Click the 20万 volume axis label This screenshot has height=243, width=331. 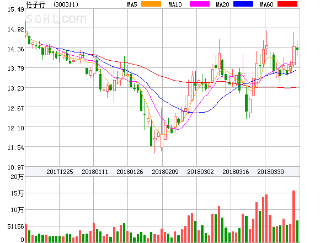click(17, 177)
